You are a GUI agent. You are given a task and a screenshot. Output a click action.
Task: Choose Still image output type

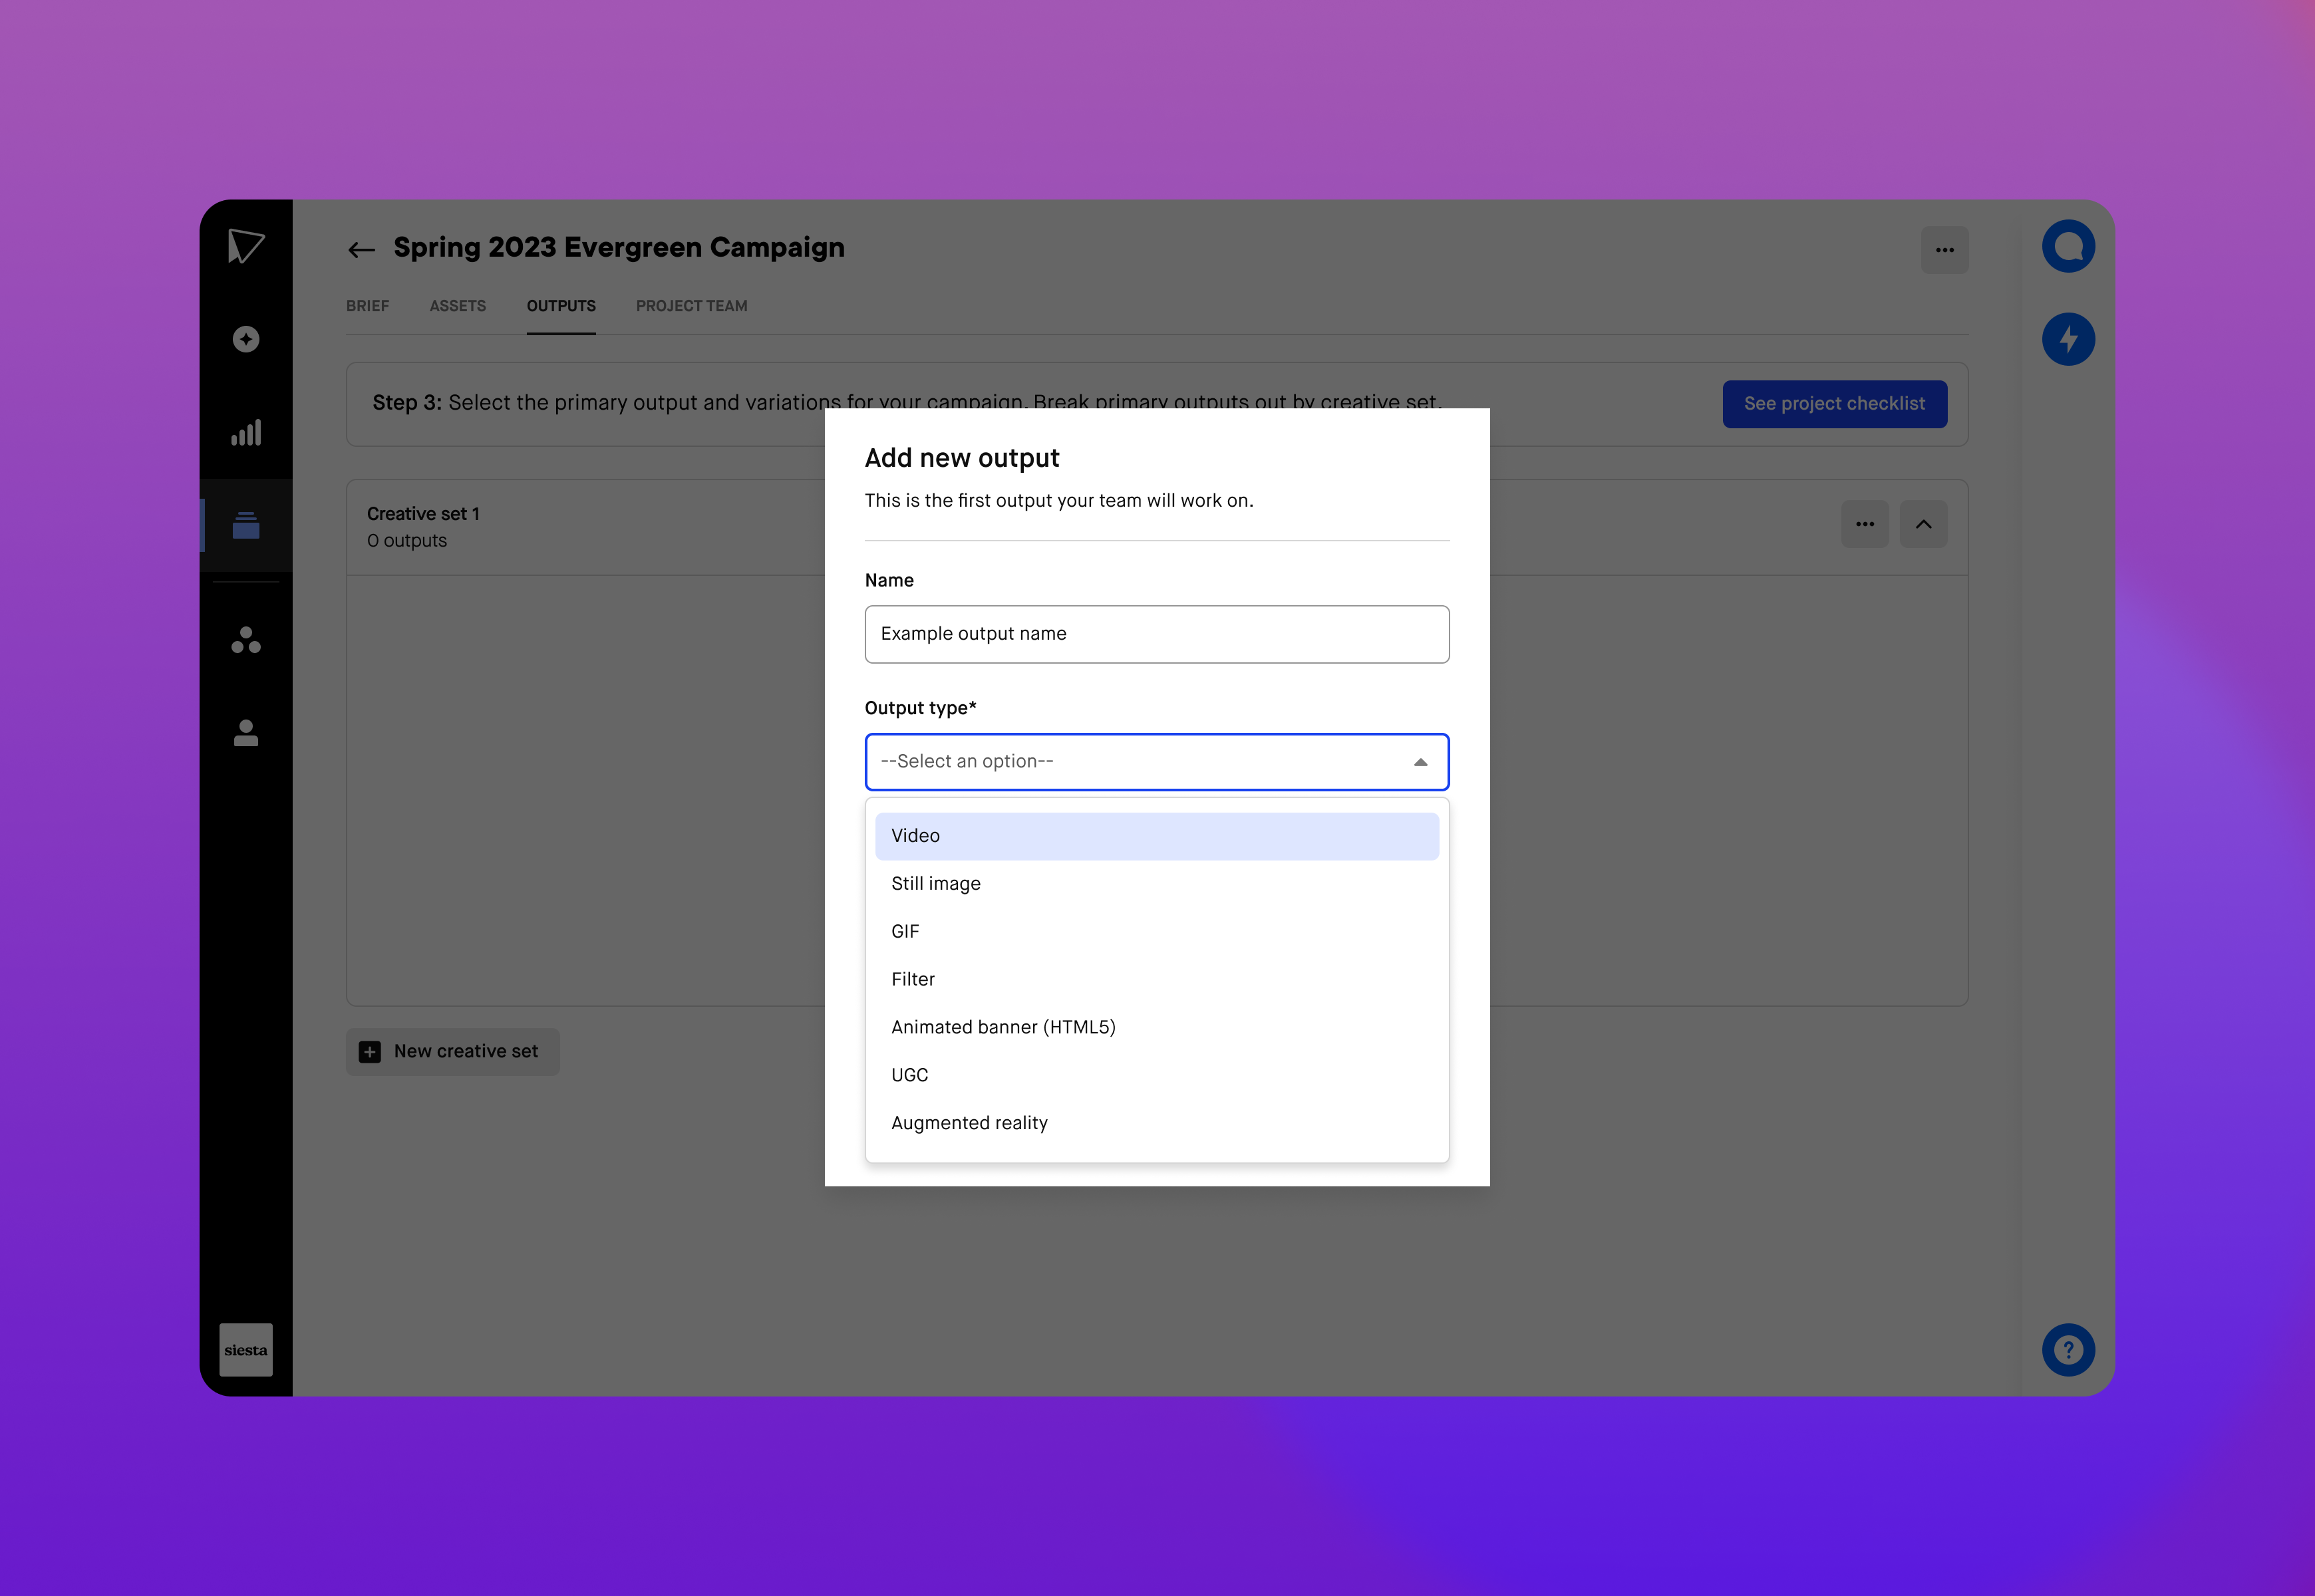click(x=1156, y=884)
